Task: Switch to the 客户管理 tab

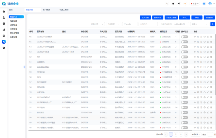Action: [47, 10]
